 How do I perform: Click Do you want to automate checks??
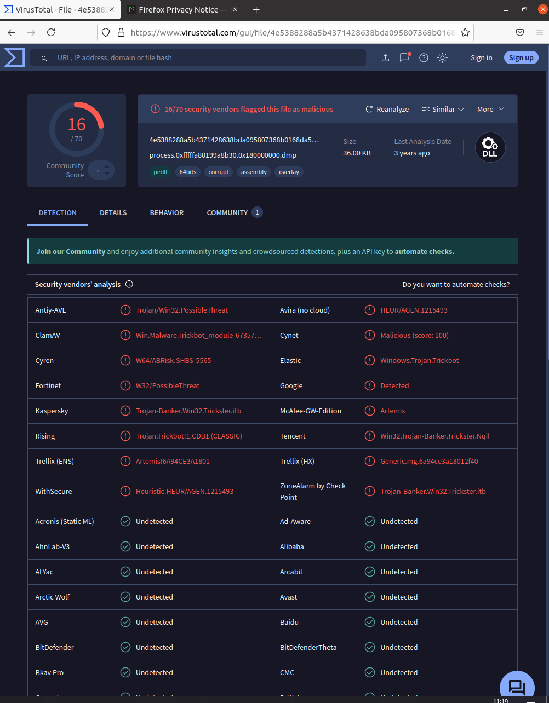456,284
